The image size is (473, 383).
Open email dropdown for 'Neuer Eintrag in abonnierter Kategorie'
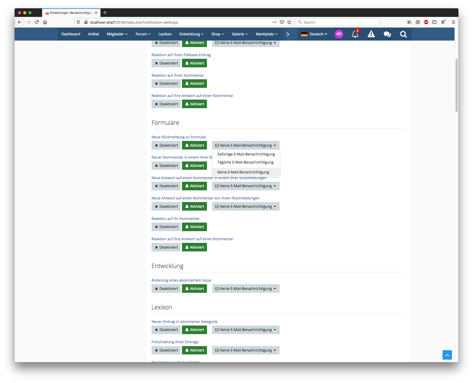(245, 330)
